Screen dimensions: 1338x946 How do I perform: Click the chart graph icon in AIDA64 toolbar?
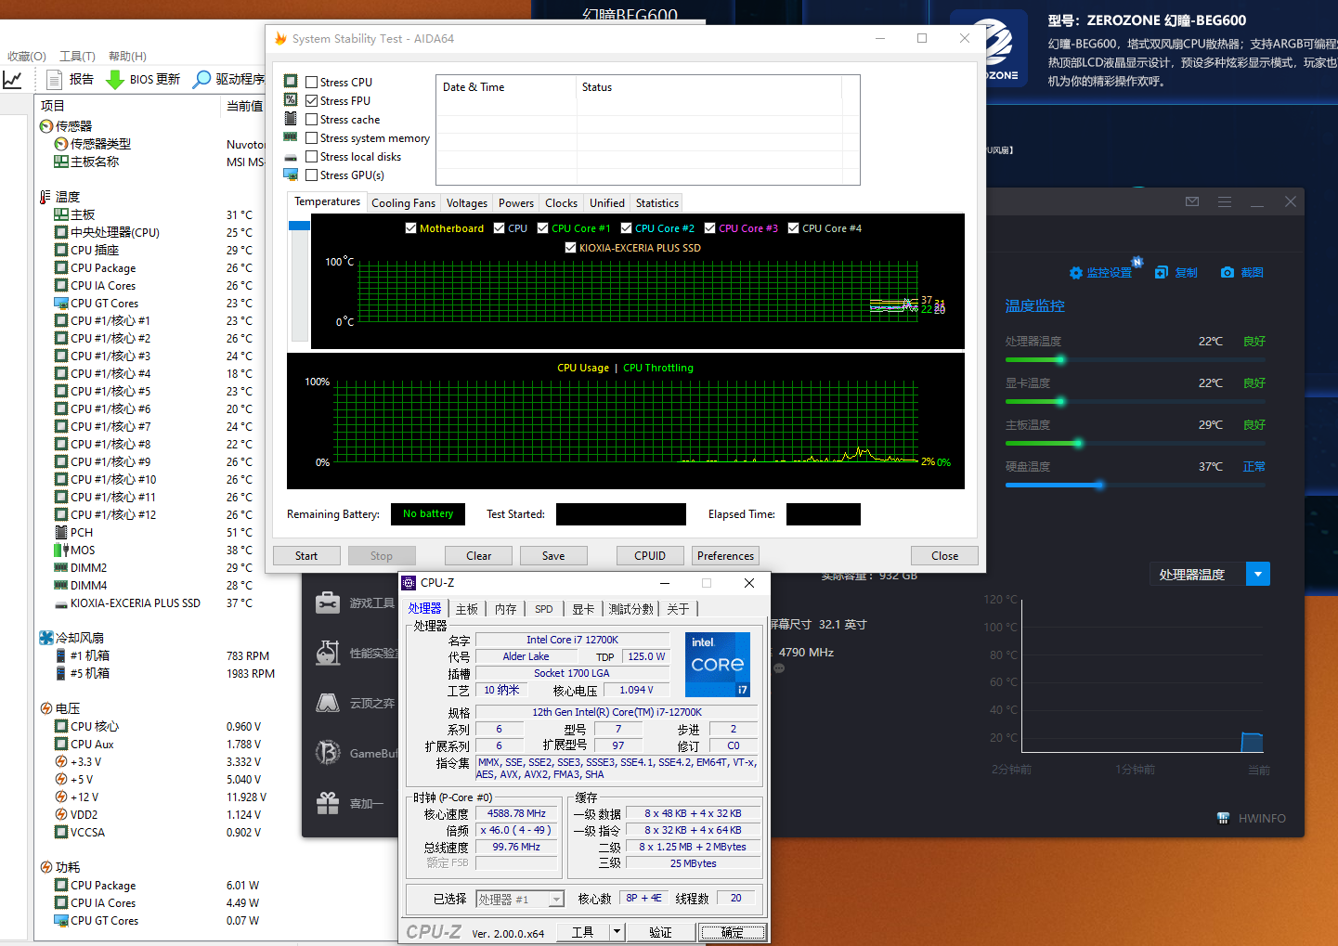(12, 79)
